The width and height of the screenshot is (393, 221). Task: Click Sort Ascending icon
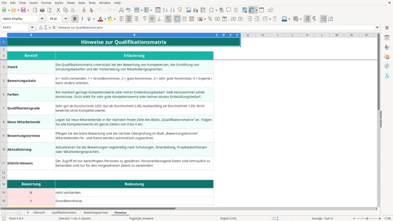coord(165,10)
